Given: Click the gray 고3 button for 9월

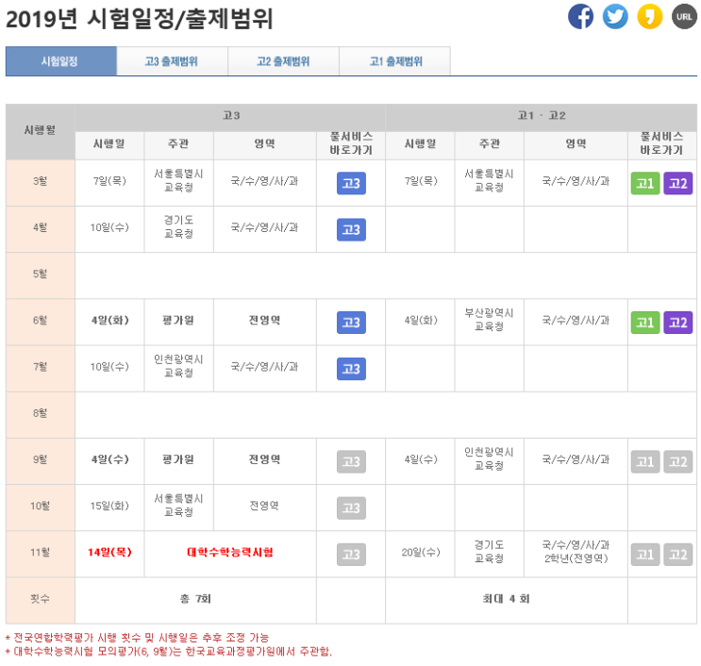Looking at the screenshot, I should [x=351, y=461].
